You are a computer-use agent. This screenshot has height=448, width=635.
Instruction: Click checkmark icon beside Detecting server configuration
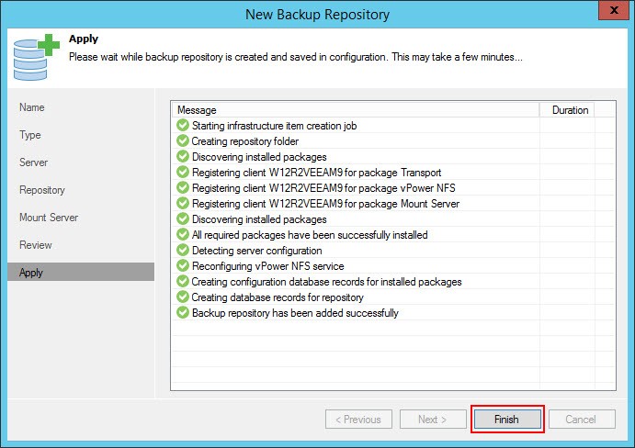(183, 250)
